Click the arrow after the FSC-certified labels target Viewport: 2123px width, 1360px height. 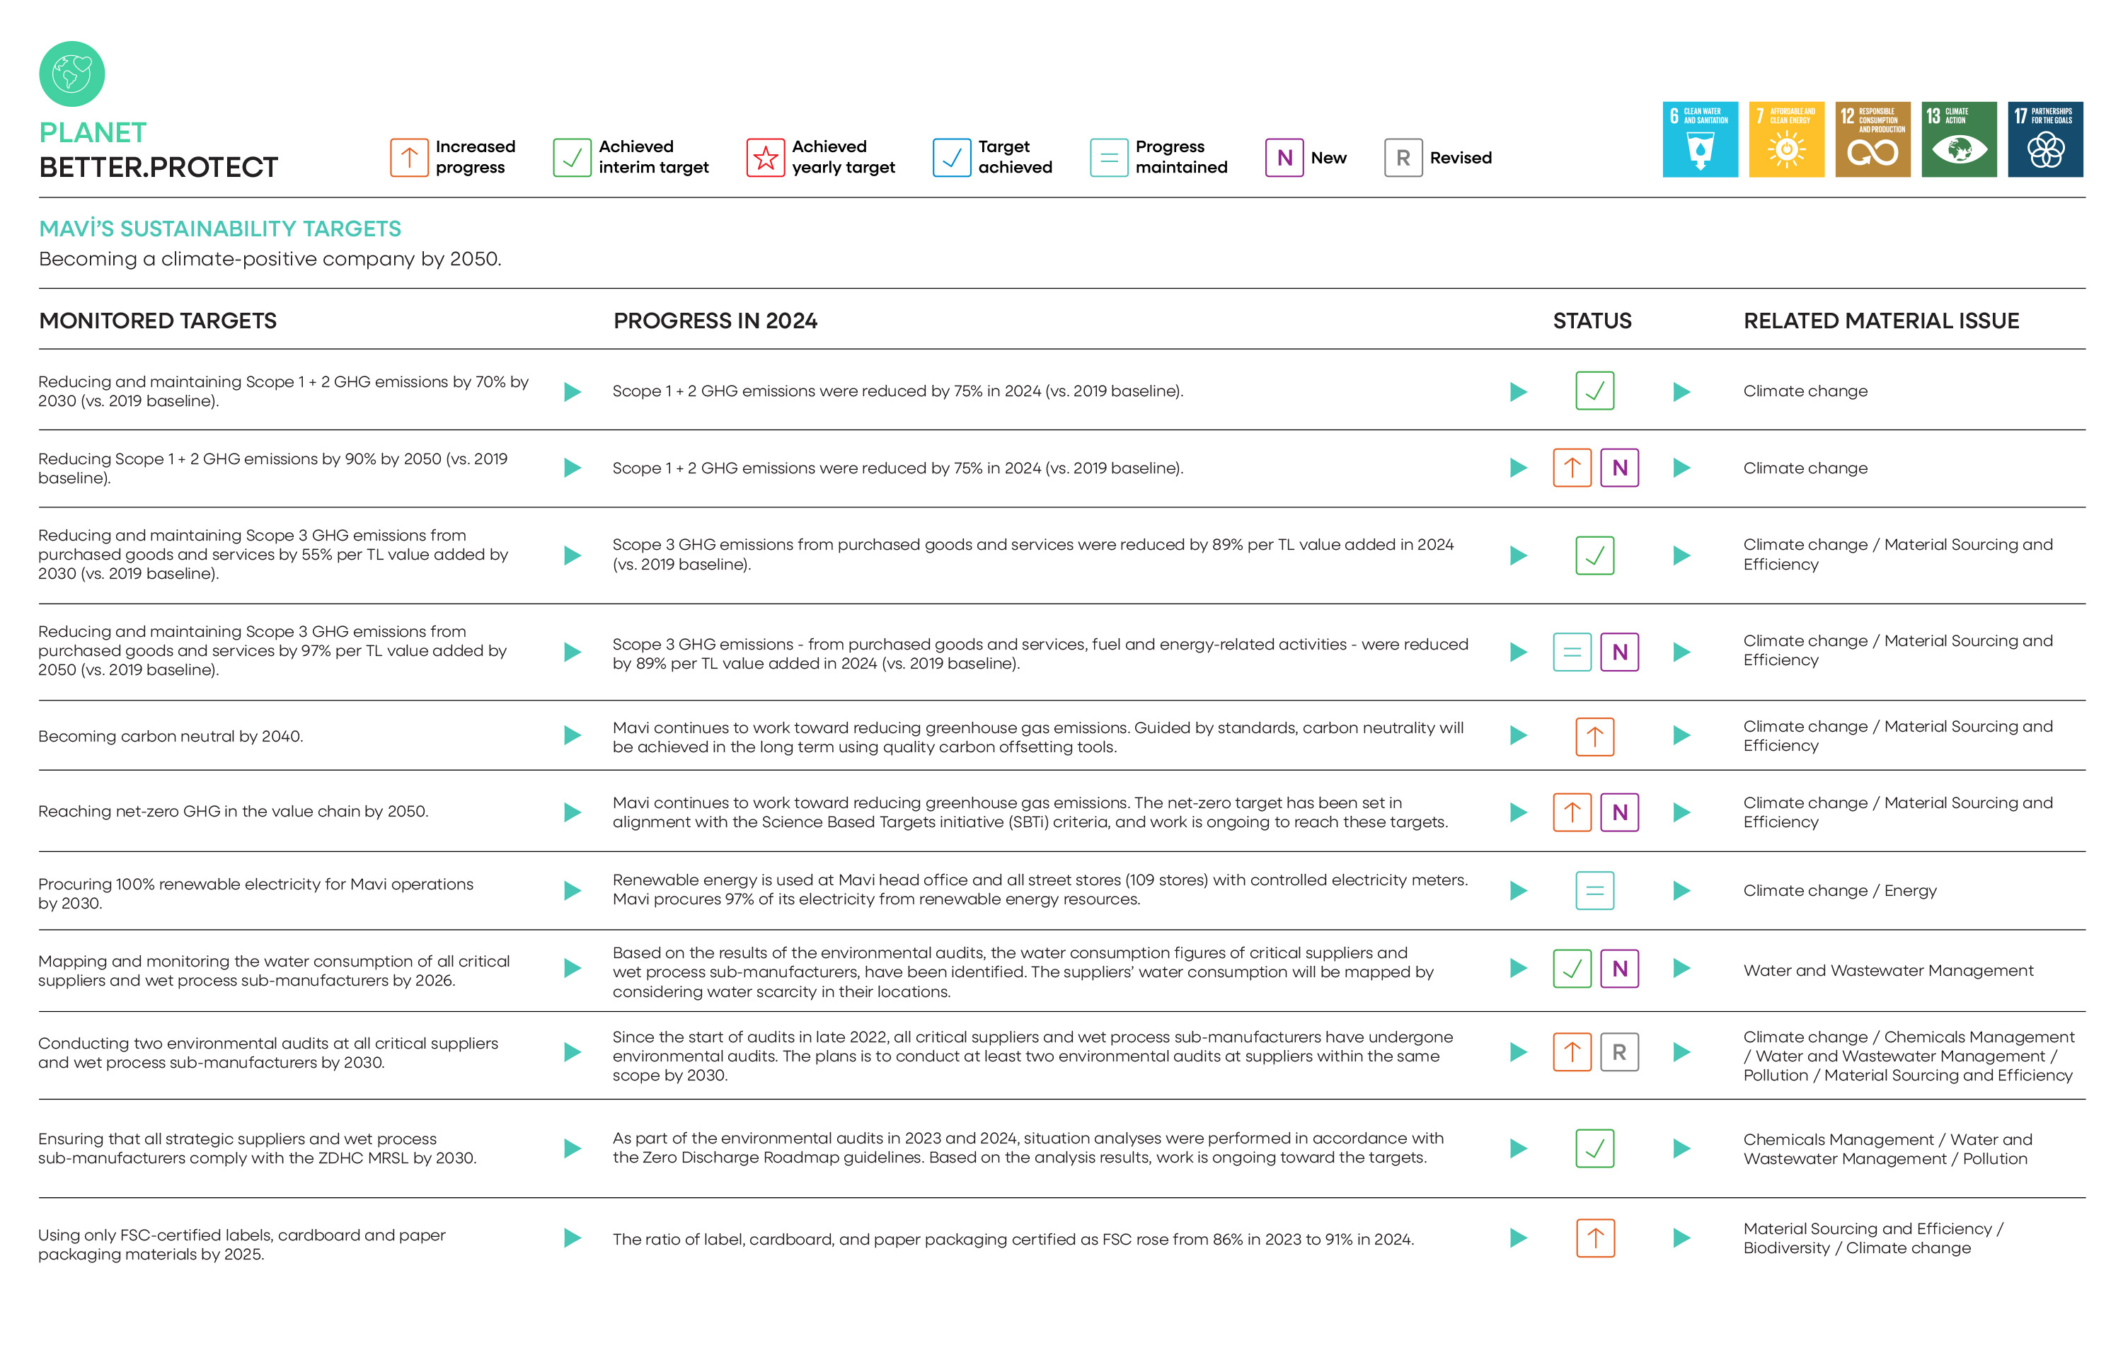pyautogui.click(x=573, y=1238)
